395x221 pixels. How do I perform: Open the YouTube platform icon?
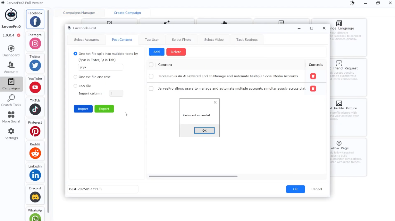[35, 87]
